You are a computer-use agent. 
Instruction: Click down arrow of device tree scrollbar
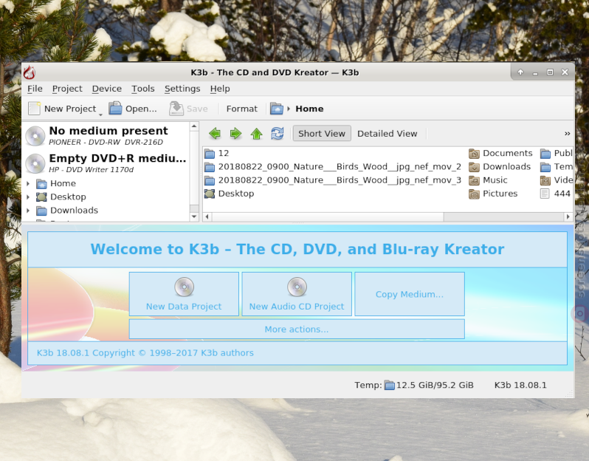click(194, 216)
